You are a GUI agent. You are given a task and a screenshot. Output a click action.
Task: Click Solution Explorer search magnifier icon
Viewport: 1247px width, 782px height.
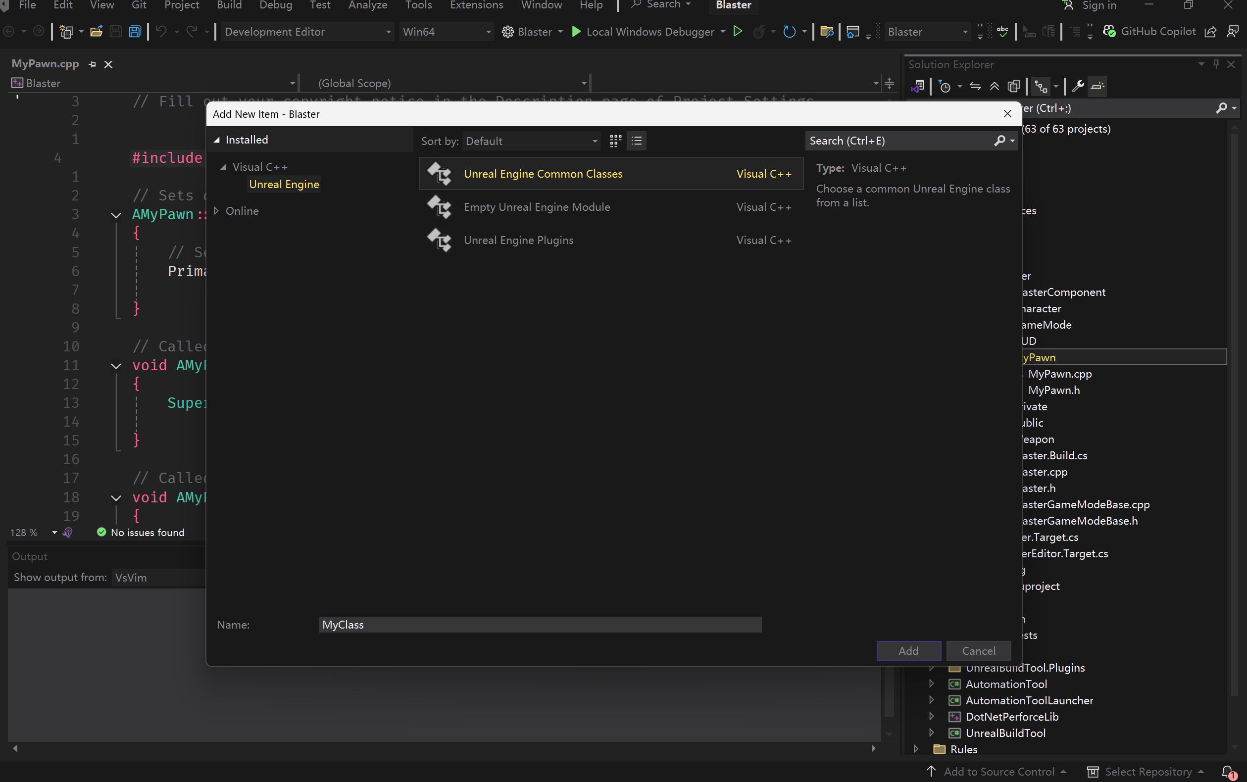(x=1221, y=108)
